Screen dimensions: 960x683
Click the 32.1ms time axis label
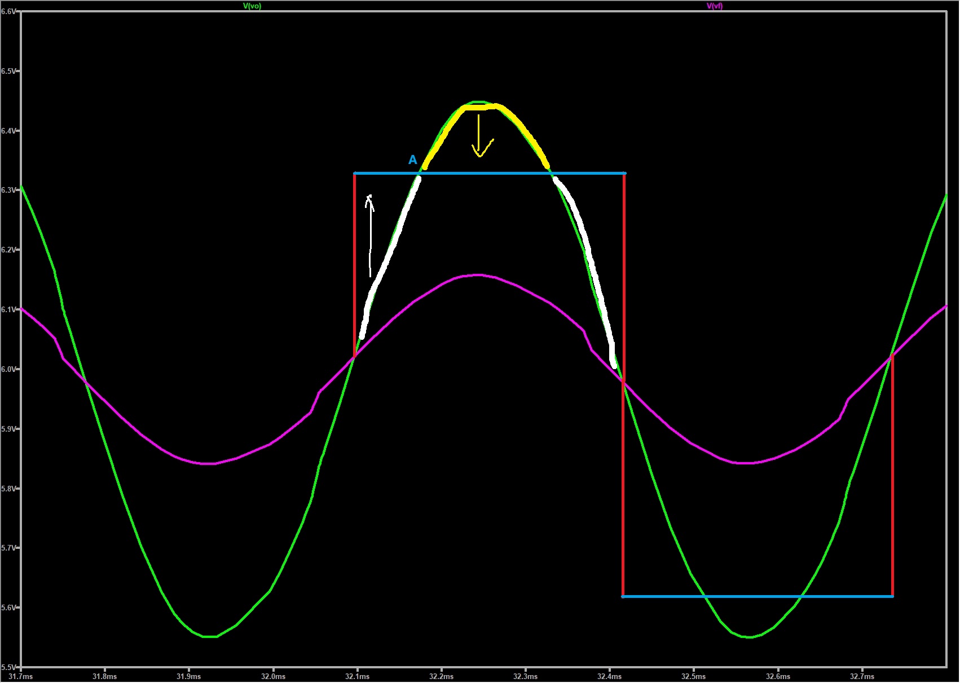(357, 676)
